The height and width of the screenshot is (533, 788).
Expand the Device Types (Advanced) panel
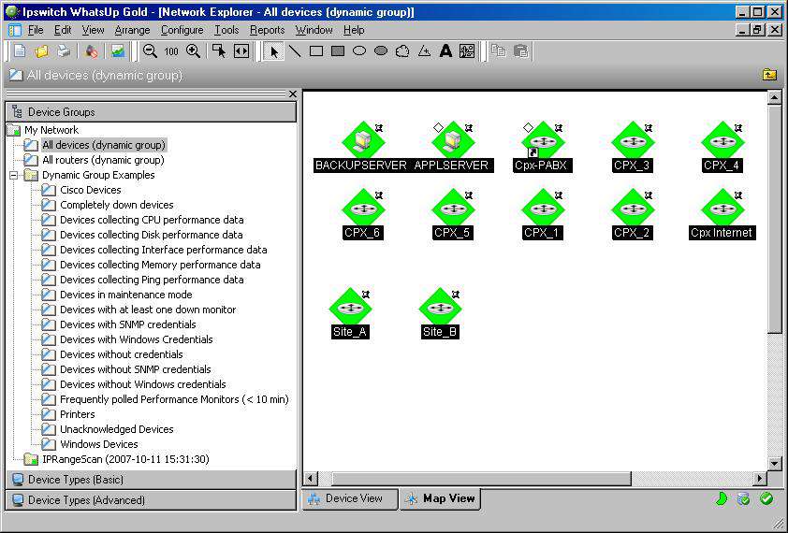150,500
